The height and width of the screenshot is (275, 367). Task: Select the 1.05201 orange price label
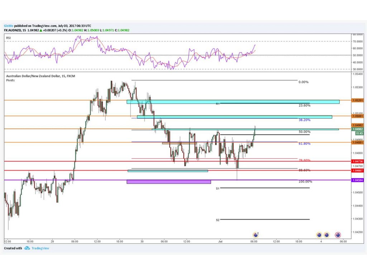(357, 100)
